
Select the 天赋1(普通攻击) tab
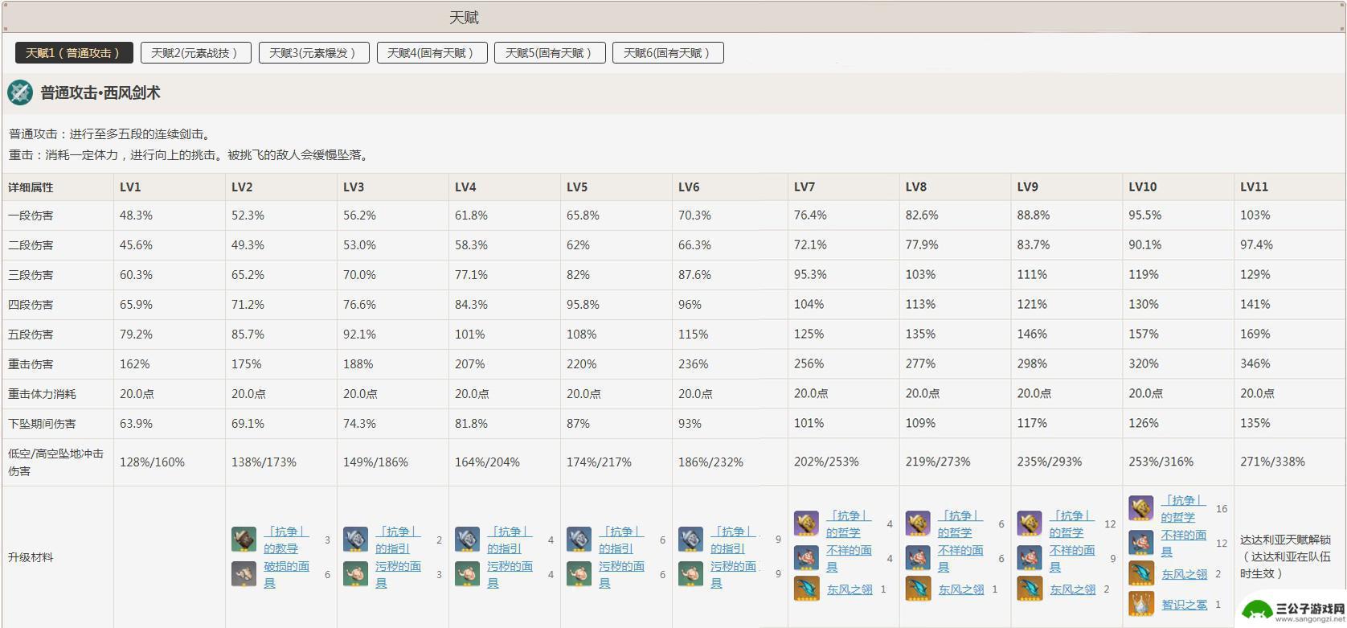pyautogui.click(x=74, y=53)
